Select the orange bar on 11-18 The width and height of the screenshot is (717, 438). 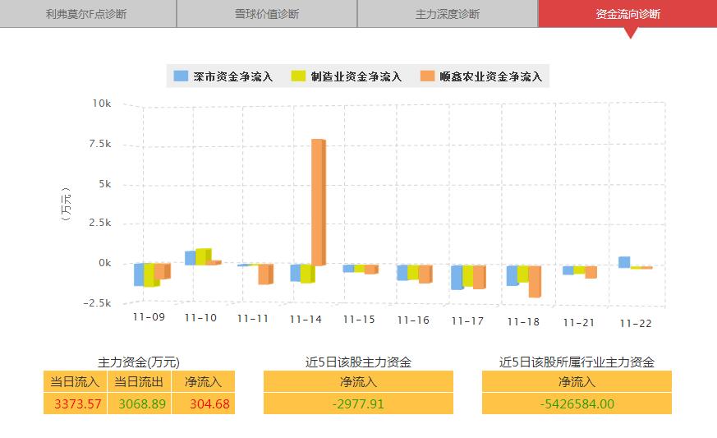click(535, 282)
